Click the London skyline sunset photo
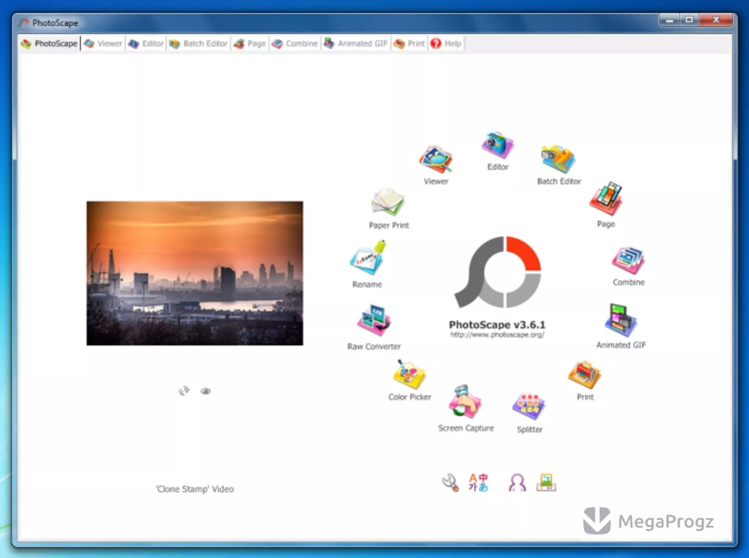The image size is (749, 558). 195,273
